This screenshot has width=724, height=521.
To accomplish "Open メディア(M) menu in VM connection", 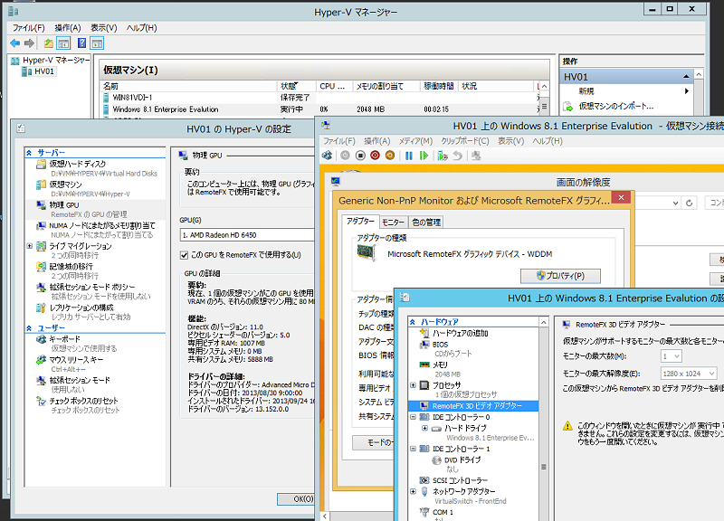I will (x=415, y=141).
